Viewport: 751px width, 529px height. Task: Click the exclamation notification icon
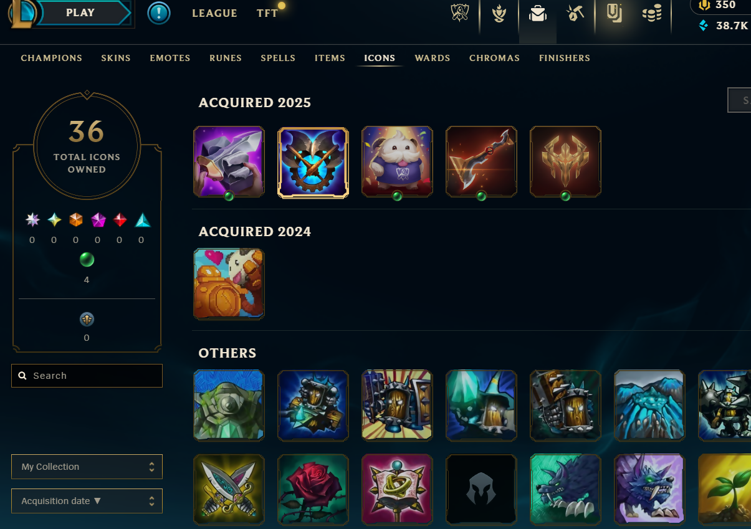159,13
